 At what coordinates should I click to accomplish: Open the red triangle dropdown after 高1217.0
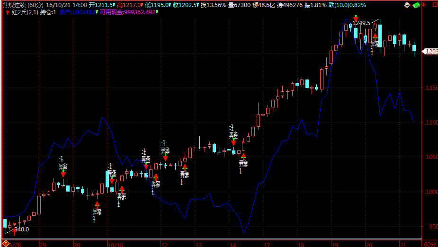(x=140, y=5)
